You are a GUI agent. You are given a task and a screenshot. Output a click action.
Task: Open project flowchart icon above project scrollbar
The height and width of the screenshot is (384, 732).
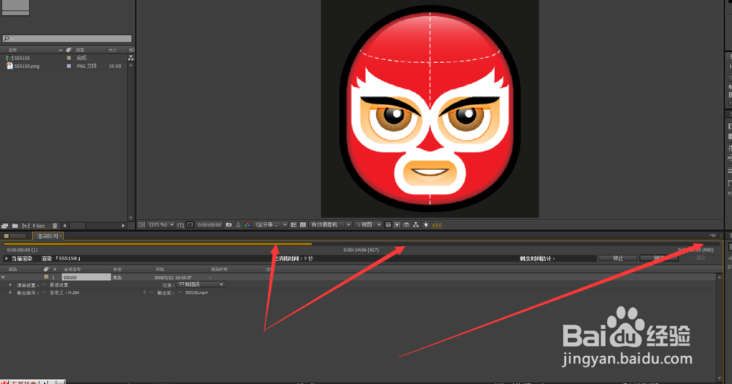[131, 58]
